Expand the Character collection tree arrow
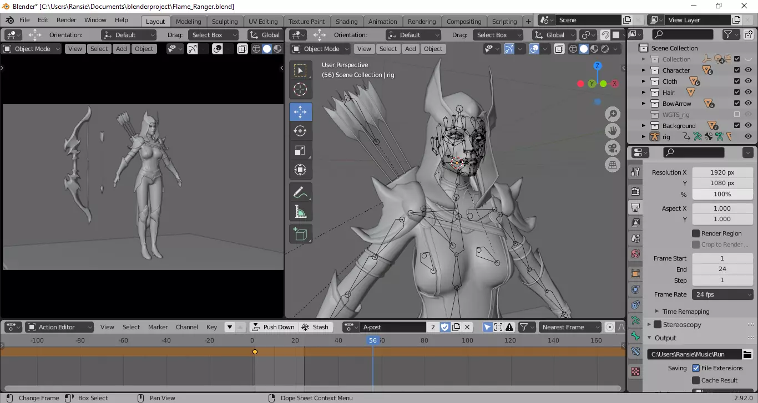 point(644,70)
